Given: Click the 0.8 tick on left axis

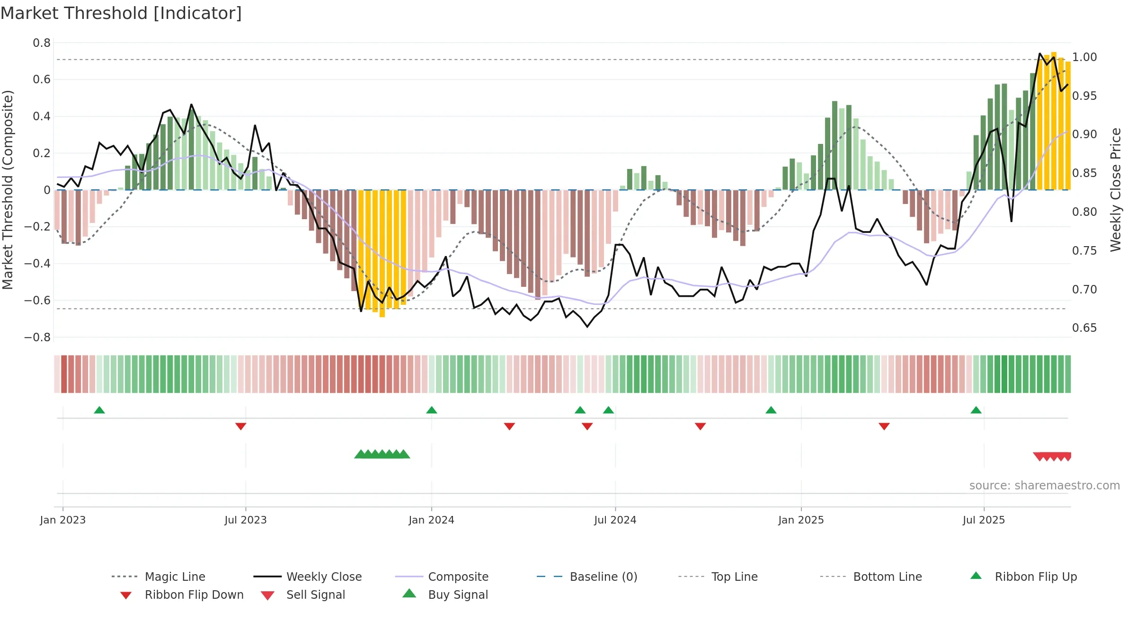Looking at the screenshot, I should (42, 43).
